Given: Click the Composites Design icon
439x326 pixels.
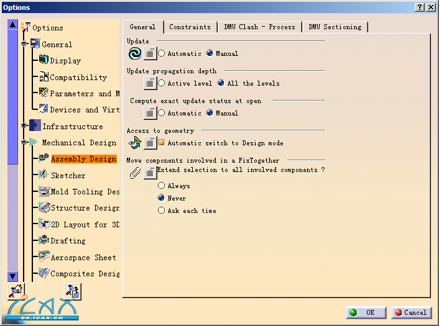Looking at the screenshot, I should [x=44, y=273].
